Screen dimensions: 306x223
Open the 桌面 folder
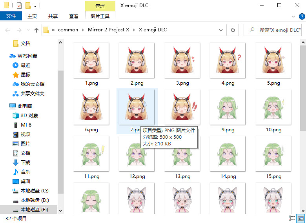[x=22, y=181]
